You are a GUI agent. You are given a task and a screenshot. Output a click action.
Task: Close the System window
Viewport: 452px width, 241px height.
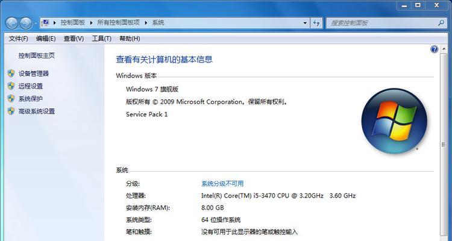click(436, 5)
